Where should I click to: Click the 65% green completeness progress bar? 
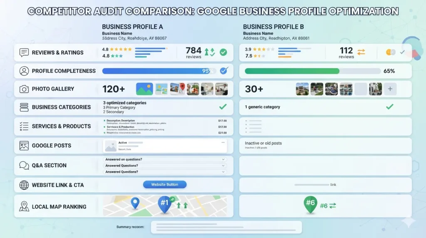coord(312,71)
